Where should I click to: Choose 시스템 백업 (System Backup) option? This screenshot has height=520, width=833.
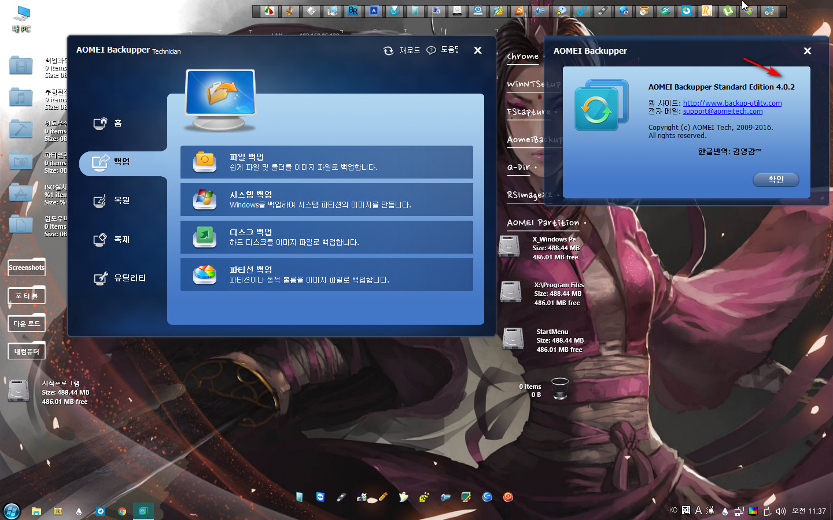coord(327,199)
